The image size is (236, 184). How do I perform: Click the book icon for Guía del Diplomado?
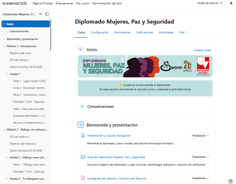83,157
